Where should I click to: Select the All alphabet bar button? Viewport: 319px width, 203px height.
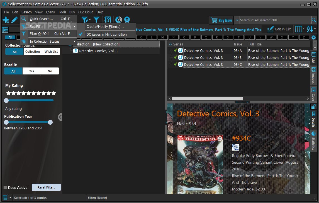tap(10, 37)
